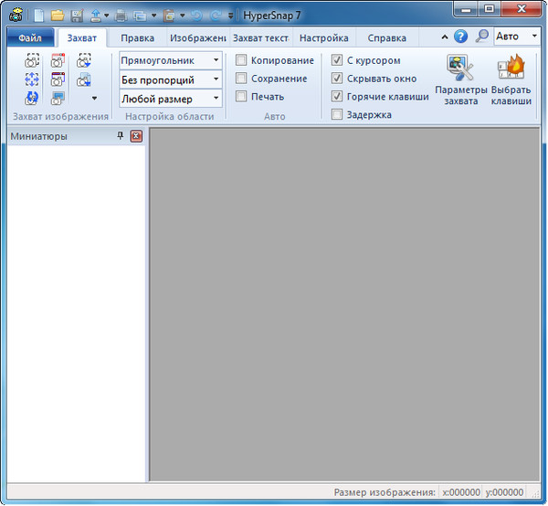548x506 pixels.
Task: Enable the Задержка checkbox
Action: 338,115
